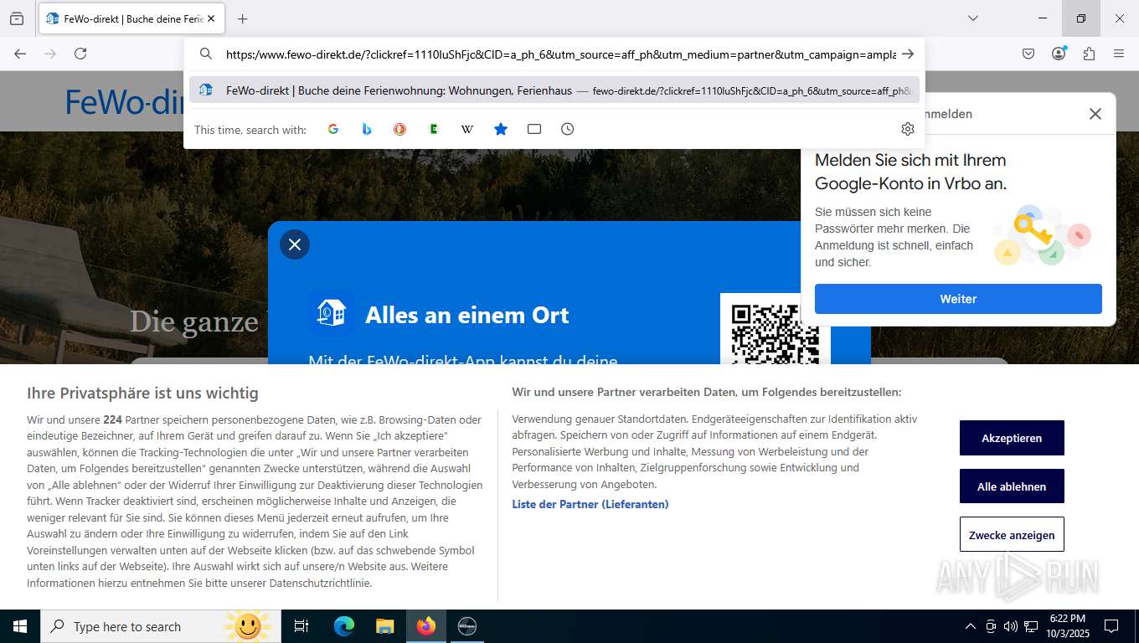This screenshot has width=1139, height=643.
Task: Open Task View on the taskbar
Action: pyautogui.click(x=301, y=626)
